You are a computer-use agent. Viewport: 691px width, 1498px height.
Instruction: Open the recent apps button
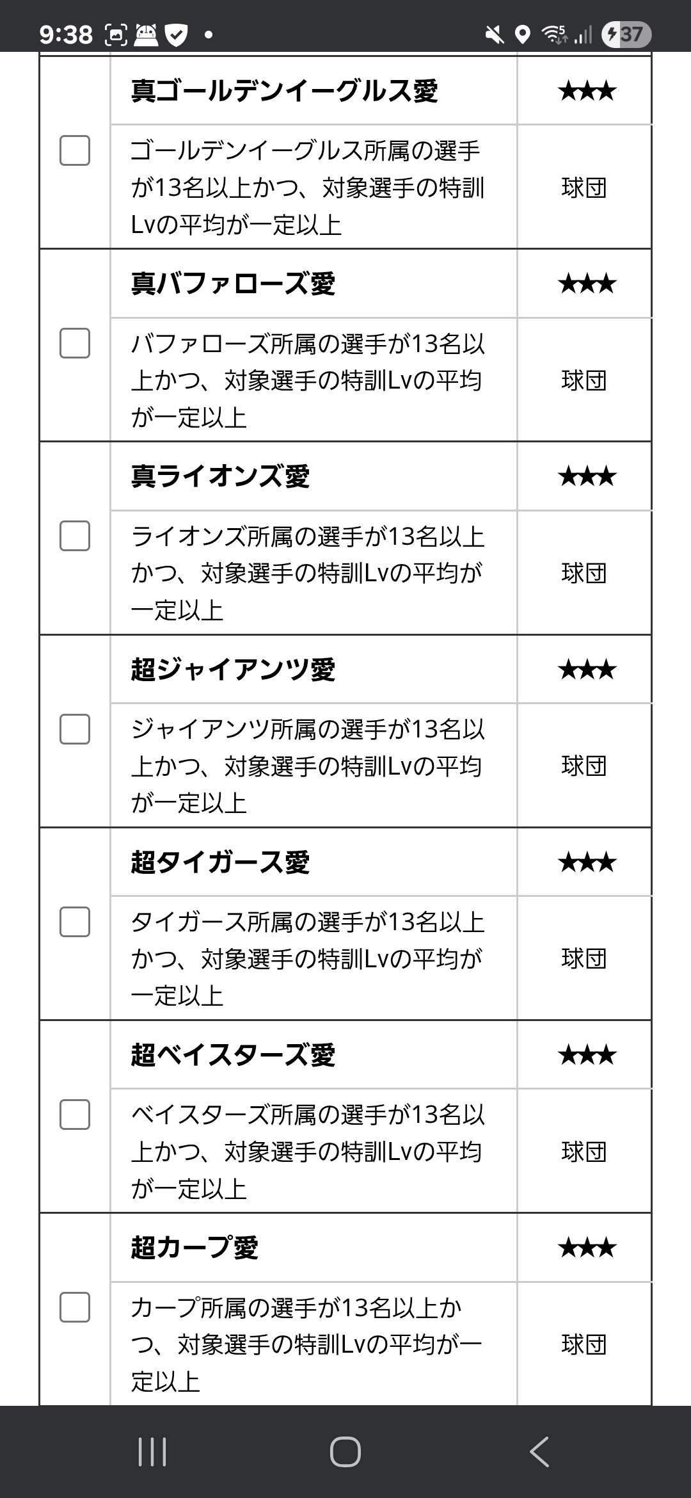tap(152, 1451)
